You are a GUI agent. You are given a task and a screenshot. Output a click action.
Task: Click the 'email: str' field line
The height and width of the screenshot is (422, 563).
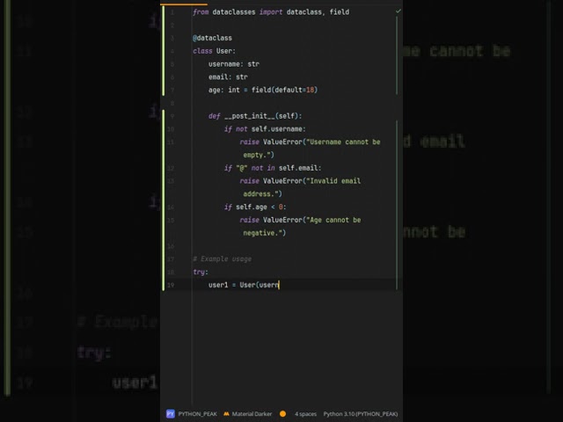tap(228, 76)
